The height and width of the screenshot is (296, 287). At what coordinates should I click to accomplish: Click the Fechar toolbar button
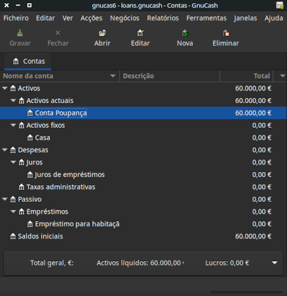point(58,38)
